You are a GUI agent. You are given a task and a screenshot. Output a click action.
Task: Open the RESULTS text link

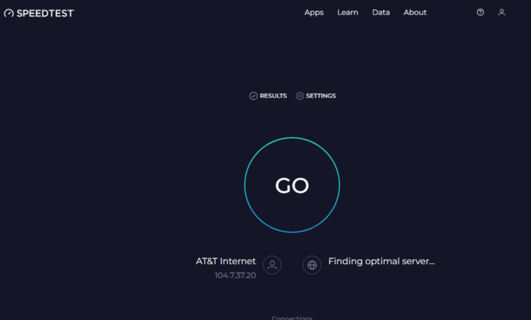(x=273, y=96)
